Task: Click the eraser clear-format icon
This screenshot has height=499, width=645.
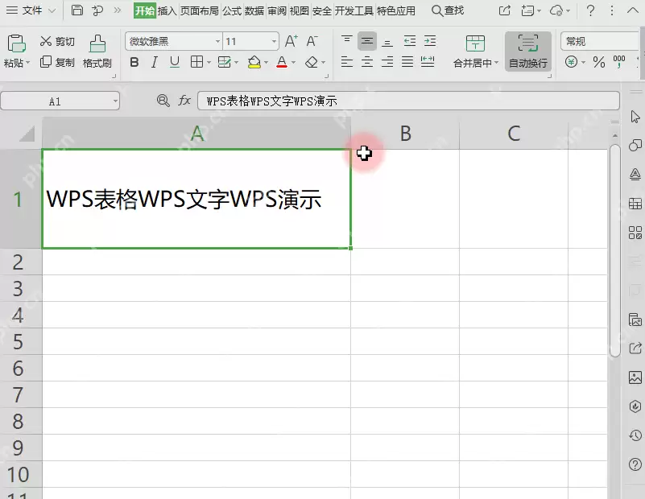Action: pyautogui.click(x=312, y=63)
